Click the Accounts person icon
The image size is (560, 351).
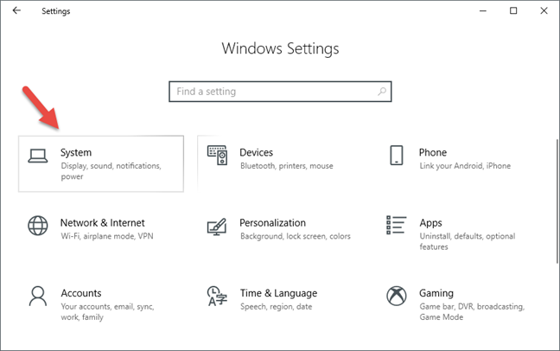[38, 296]
